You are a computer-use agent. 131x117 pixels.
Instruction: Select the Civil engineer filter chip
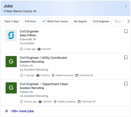[101, 21]
